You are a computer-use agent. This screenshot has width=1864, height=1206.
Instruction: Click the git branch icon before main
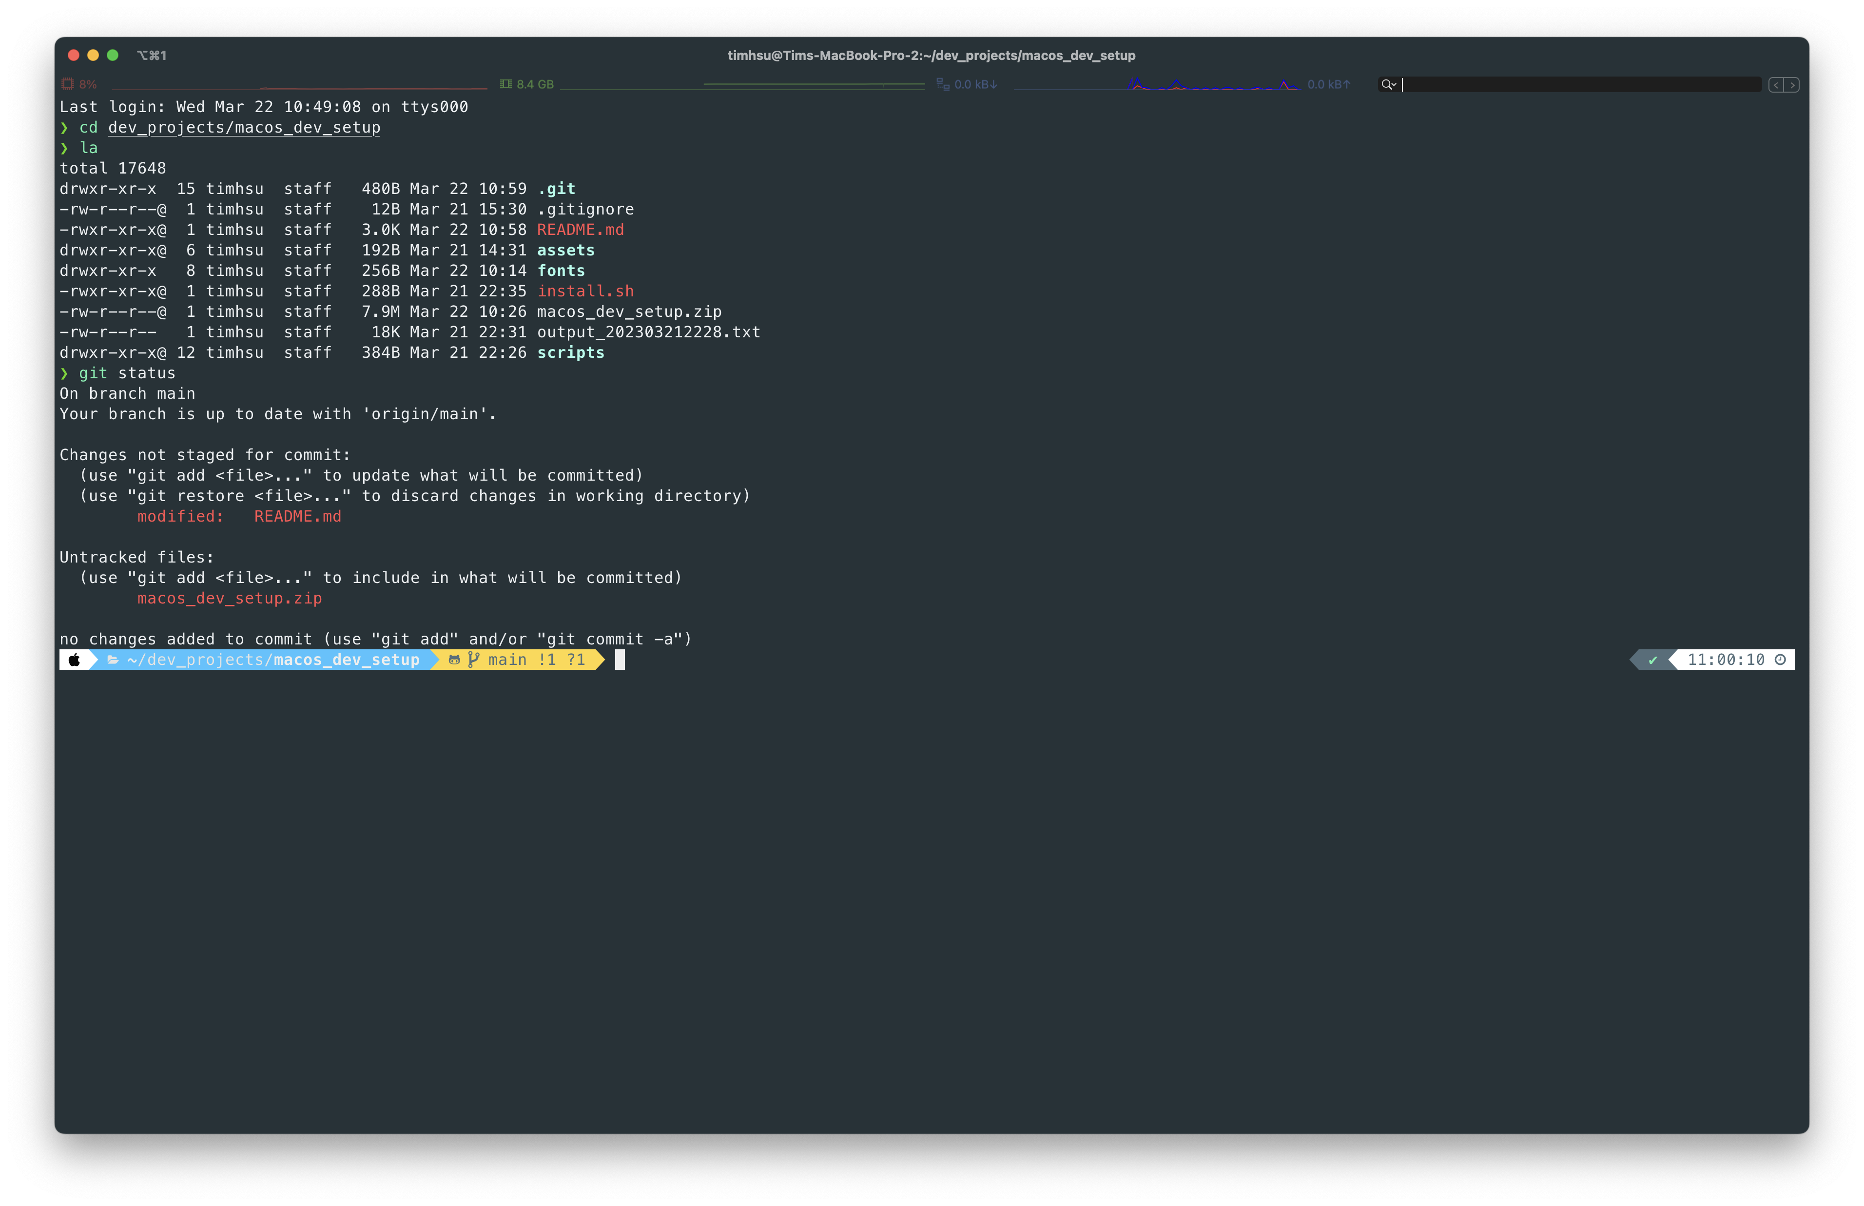tap(474, 660)
